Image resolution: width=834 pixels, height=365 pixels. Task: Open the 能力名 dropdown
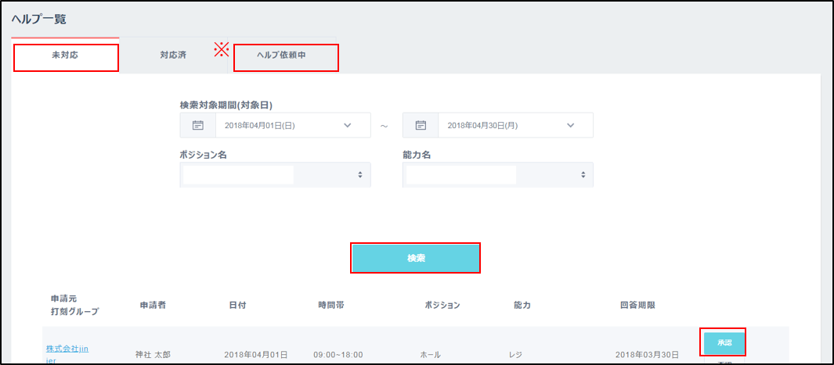(497, 175)
